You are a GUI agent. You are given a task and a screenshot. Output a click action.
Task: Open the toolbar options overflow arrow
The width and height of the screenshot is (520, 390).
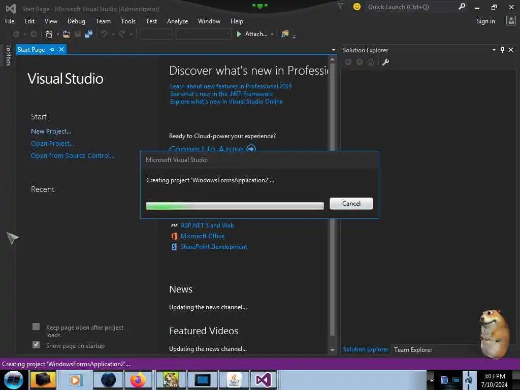(x=294, y=37)
